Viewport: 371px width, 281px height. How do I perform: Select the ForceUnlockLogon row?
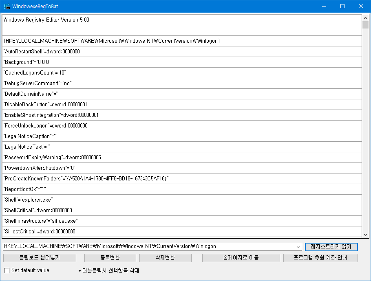[x=182, y=126]
